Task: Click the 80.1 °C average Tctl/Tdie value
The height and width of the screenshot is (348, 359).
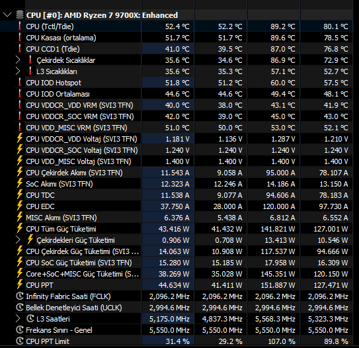Action: pos(336,26)
